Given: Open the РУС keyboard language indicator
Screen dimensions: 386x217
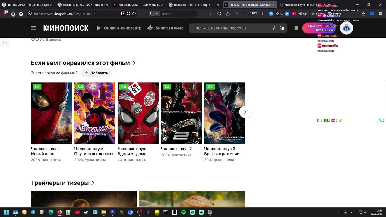Looking at the screenshot, I should 353,212.
